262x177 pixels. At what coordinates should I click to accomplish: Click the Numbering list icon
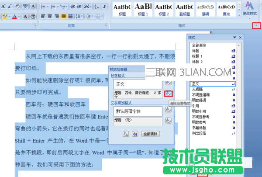(x=53, y=7)
